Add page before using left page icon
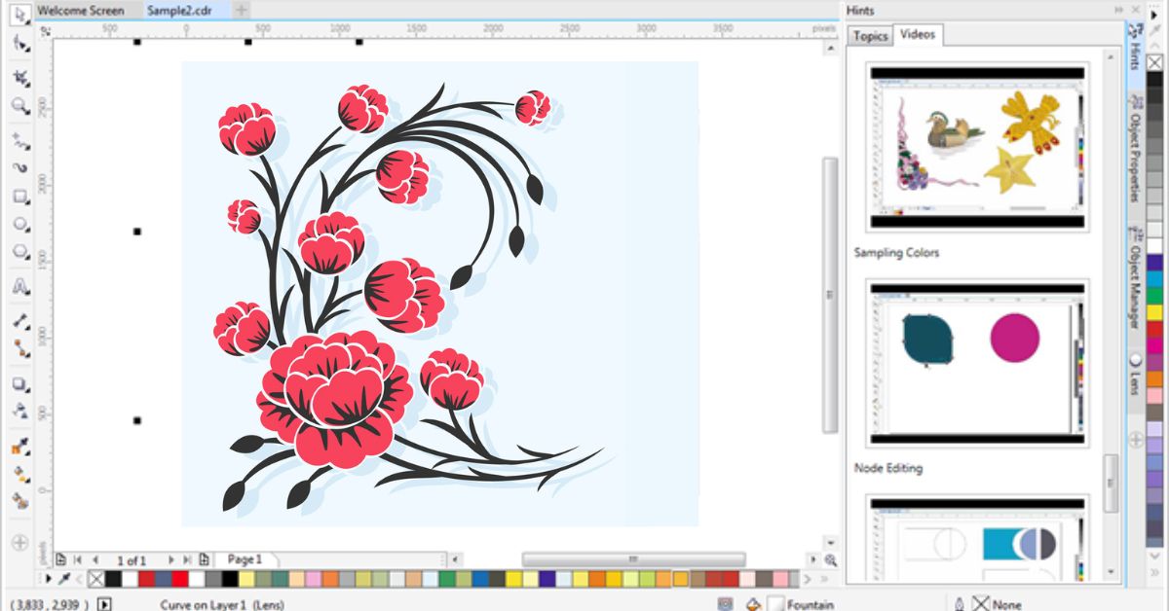1169x611 pixels. coord(61,559)
